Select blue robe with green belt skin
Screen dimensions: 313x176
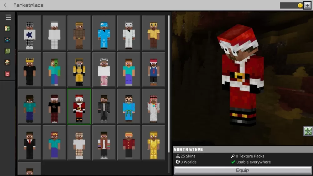(129, 106)
